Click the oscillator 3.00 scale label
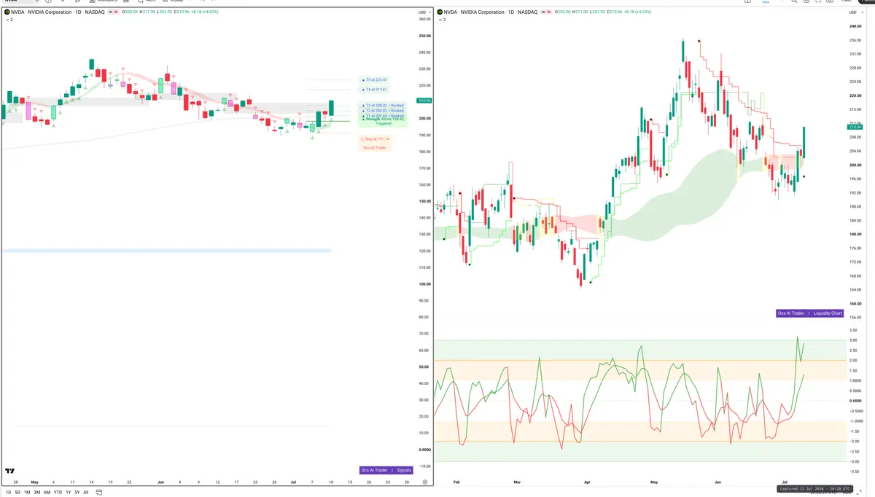 853,340
